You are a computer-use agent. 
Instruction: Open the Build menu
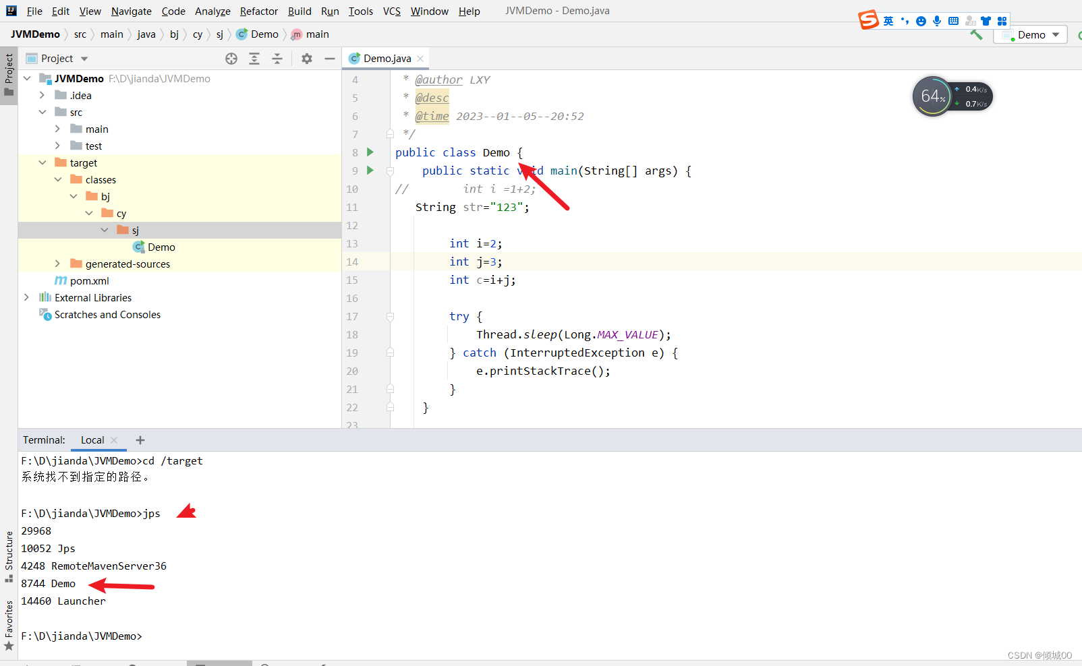tap(300, 11)
